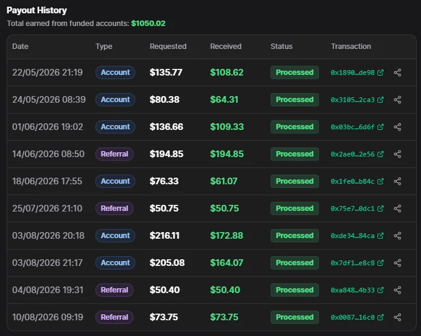The height and width of the screenshot is (336, 421).
Task: Open transaction hash 0x2ae0…2e56
Action: (x=353, y=154)
